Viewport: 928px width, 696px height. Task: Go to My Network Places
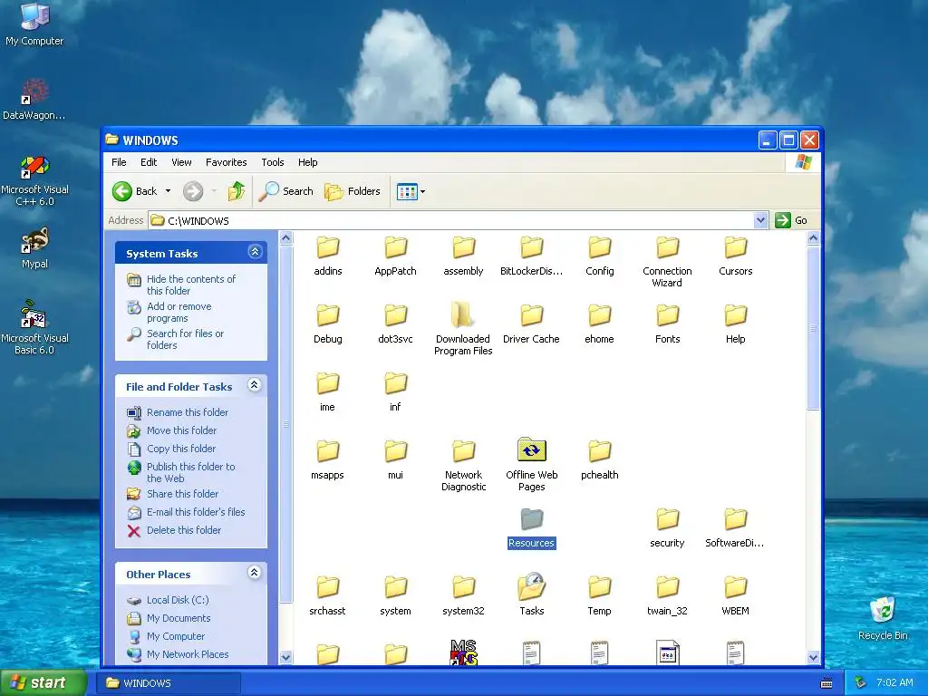pos(188,654)
